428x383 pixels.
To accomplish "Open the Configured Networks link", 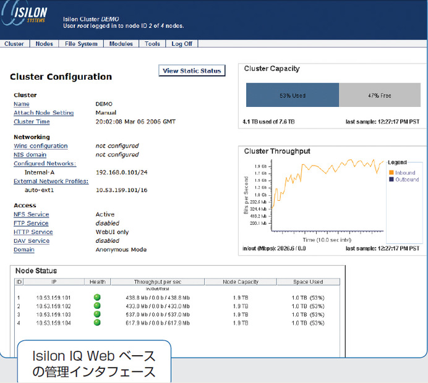I will 45,163.
